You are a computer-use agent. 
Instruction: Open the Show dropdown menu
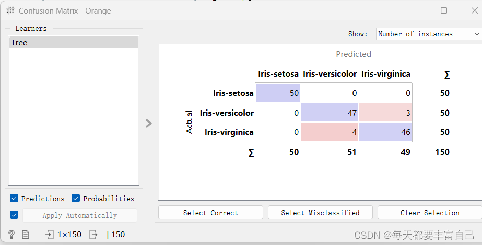428,34
